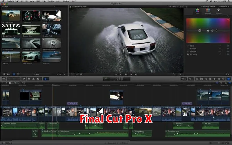Open the Themes browser

pos(223,79)
